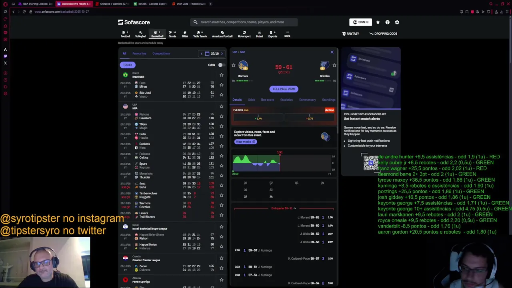Open the Football sport tab
Image resolution: width=512 pixels, height=288 pixels.
pos(125,34)
